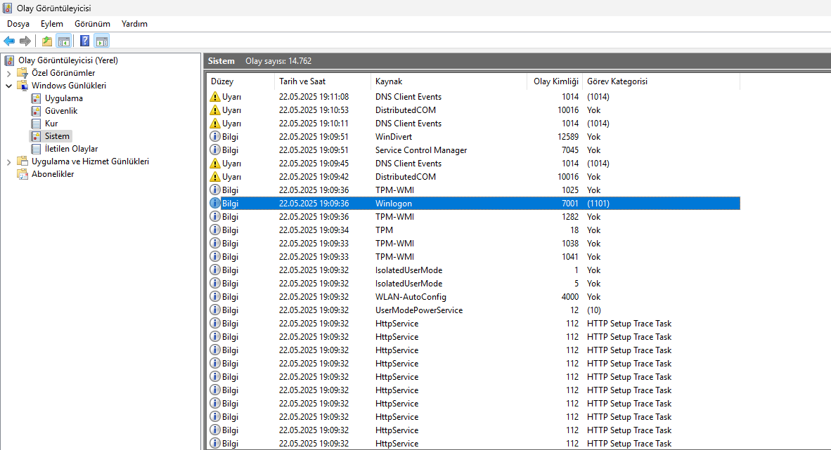831x450 pixels.
Task: Click info icon of Service Control Manager event
Action: coord(214,150)
